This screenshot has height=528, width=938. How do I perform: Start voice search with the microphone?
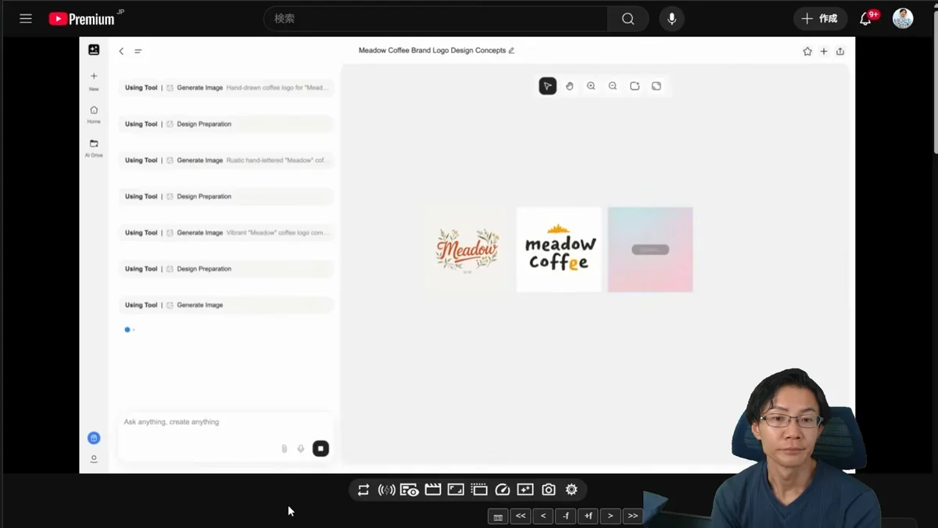[671, 19]
